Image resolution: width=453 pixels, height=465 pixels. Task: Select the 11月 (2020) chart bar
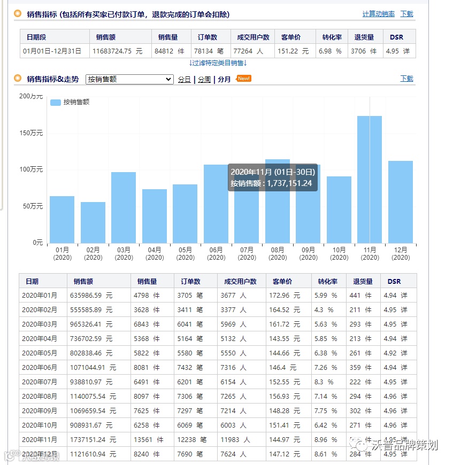point(370,180)
